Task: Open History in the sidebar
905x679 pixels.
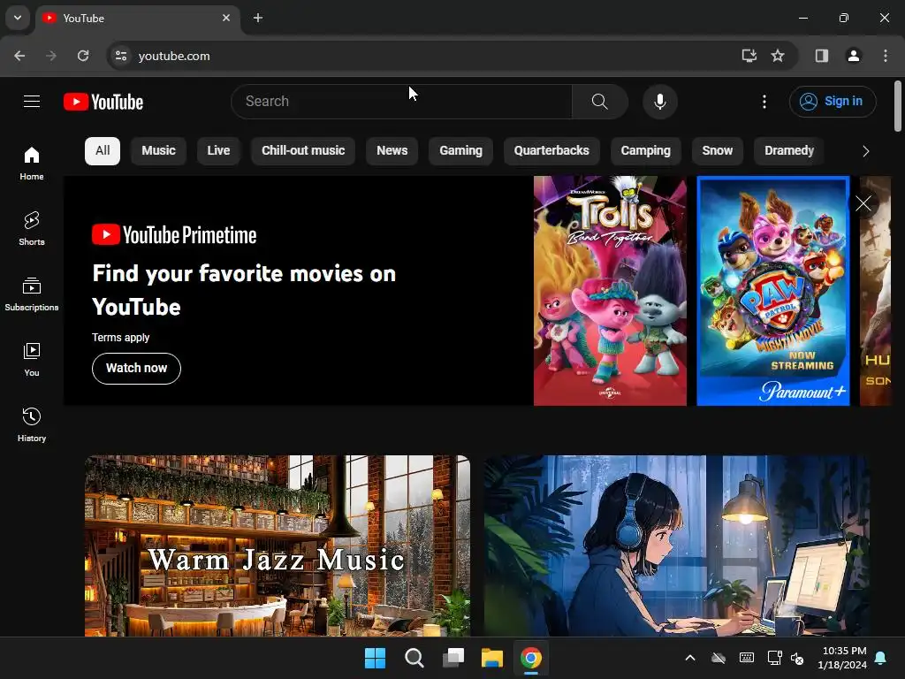Action: click(x=32, y=424)
